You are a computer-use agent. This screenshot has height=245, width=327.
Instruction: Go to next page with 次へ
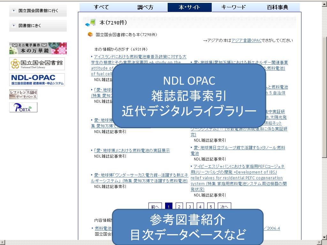pyautogui.click(x=224, y=206)
